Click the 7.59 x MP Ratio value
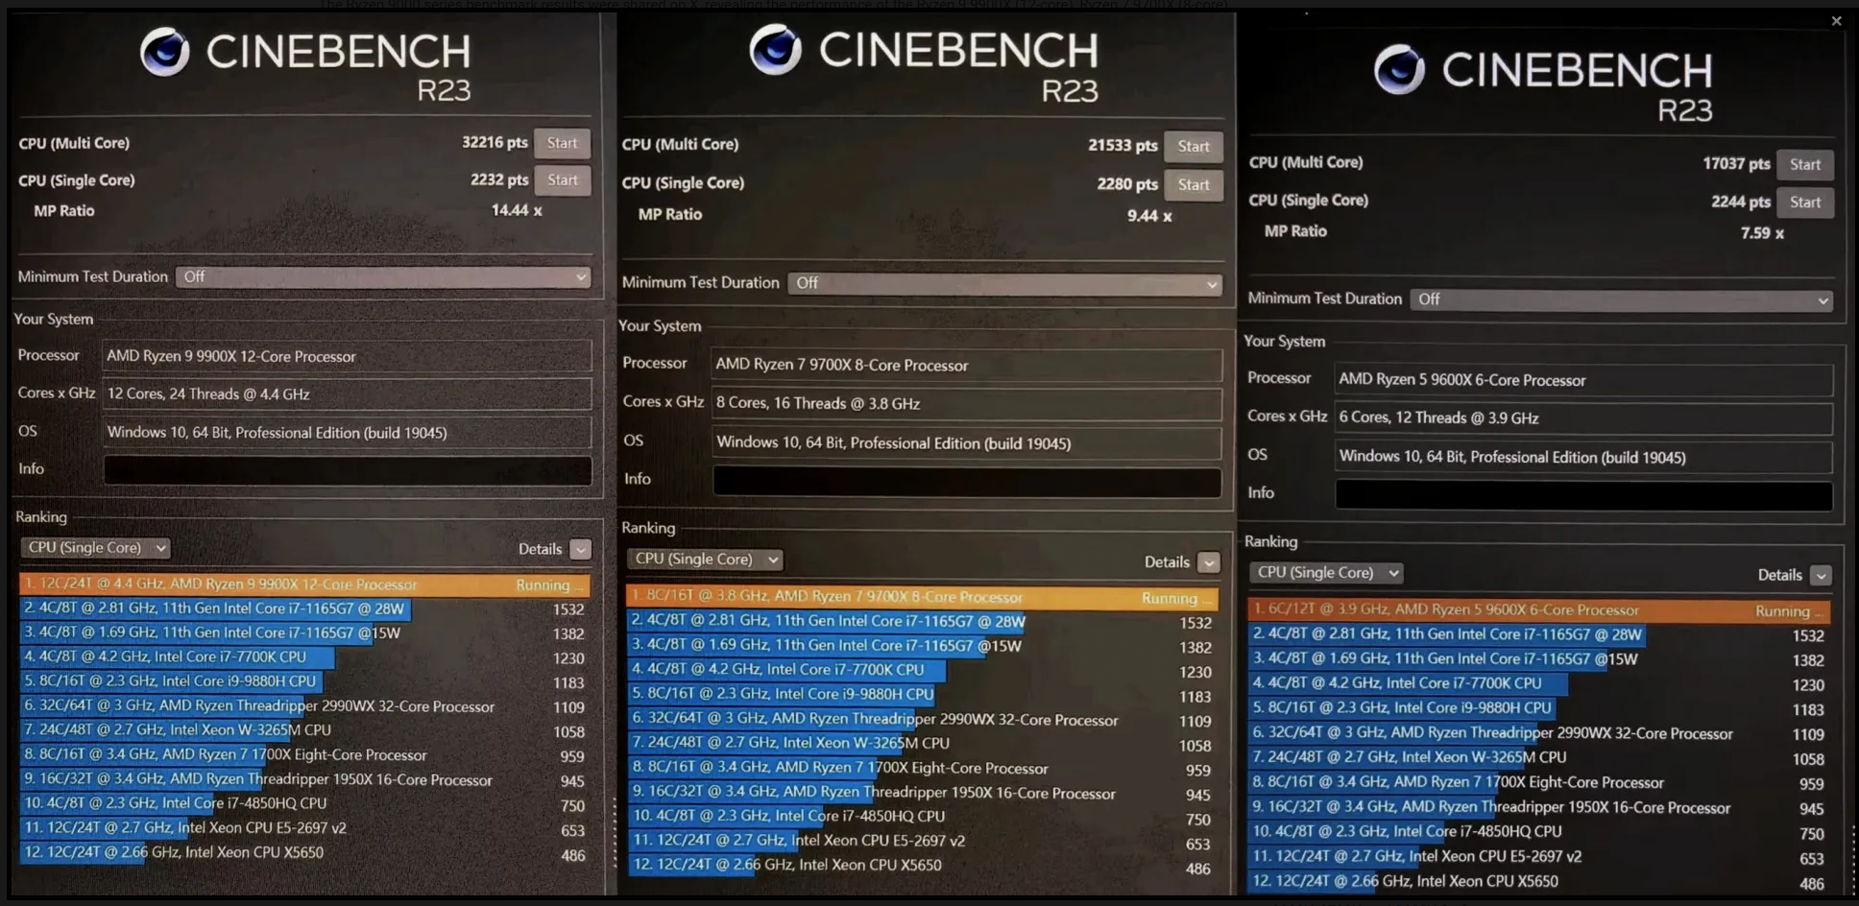Viewport: 1859px width, 906px height. click(x=1762, y=232)
